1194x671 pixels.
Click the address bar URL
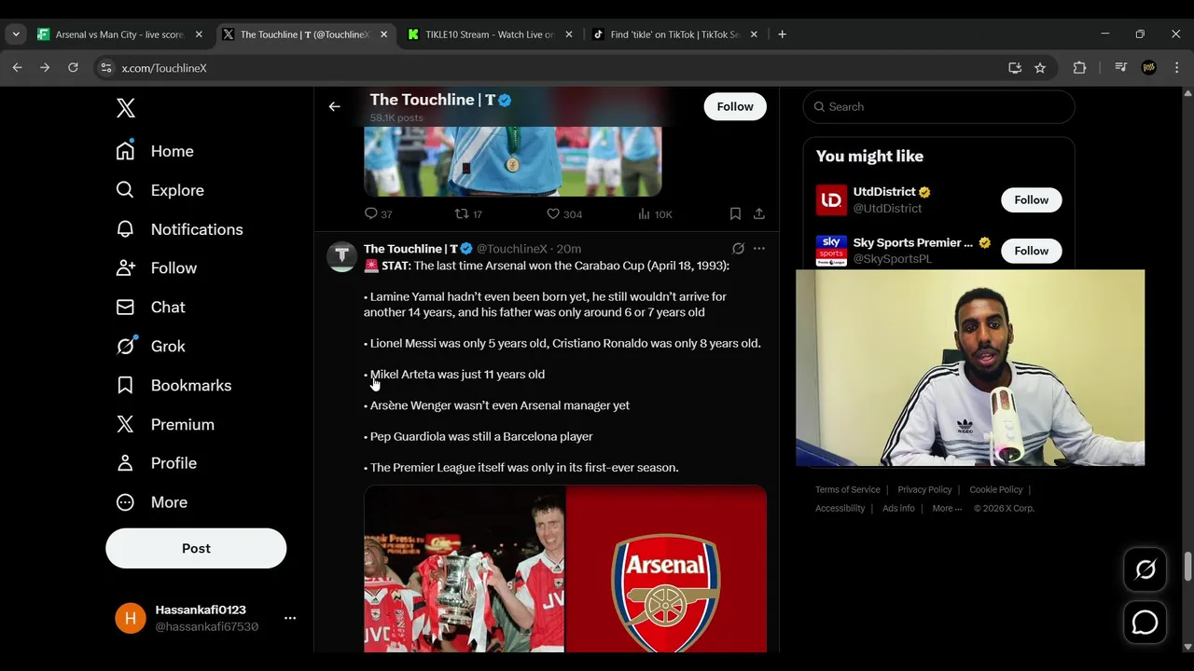(x=164, y=68)
